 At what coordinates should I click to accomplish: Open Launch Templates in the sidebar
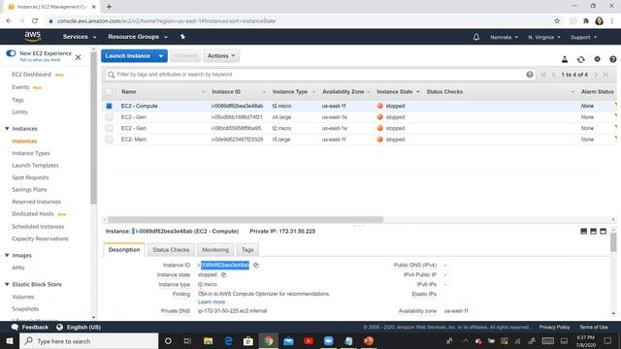pos(35,166)
